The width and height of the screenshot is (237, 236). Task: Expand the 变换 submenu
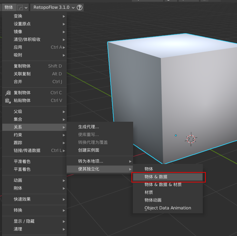pyautogui.click(x=35, y=16)
